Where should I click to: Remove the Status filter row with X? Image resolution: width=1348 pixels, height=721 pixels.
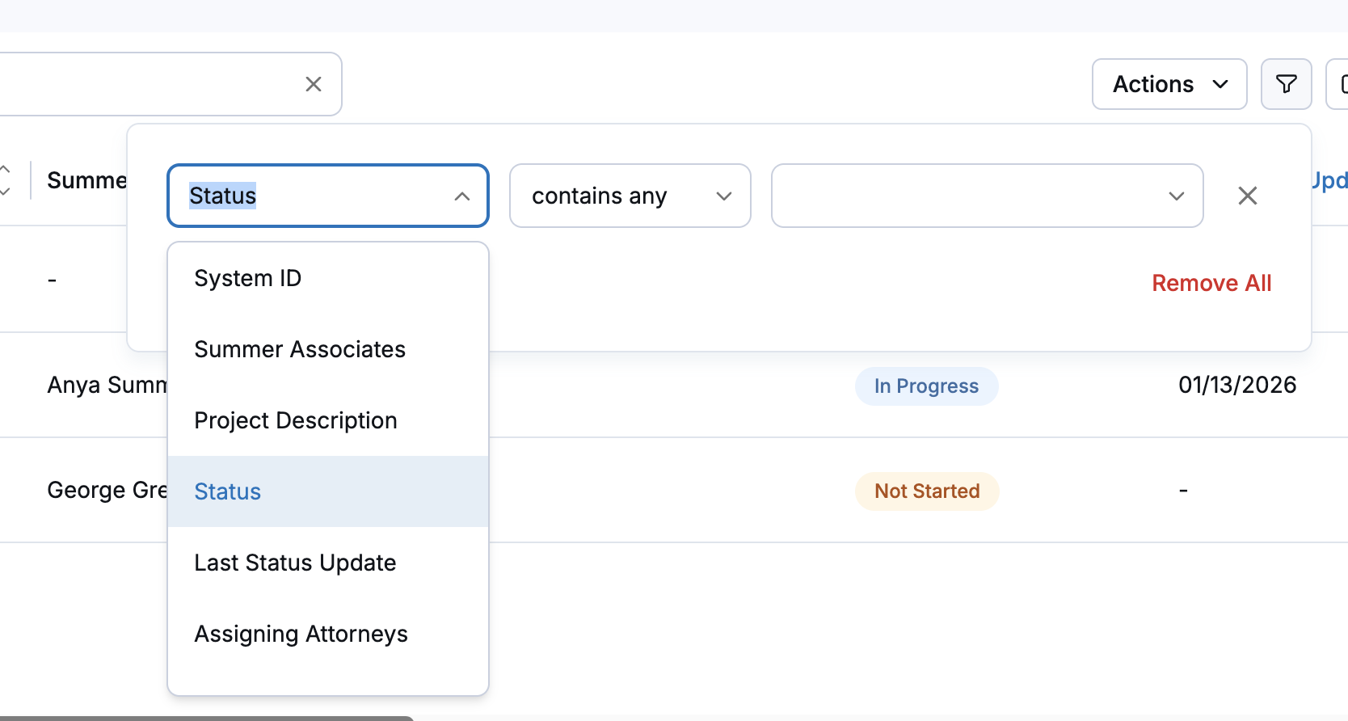(1247, 196)
